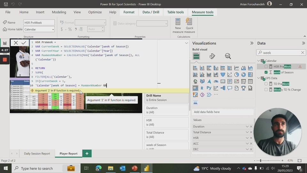
Task: Open Format visual pane icon
Action: tap(212, 56)
